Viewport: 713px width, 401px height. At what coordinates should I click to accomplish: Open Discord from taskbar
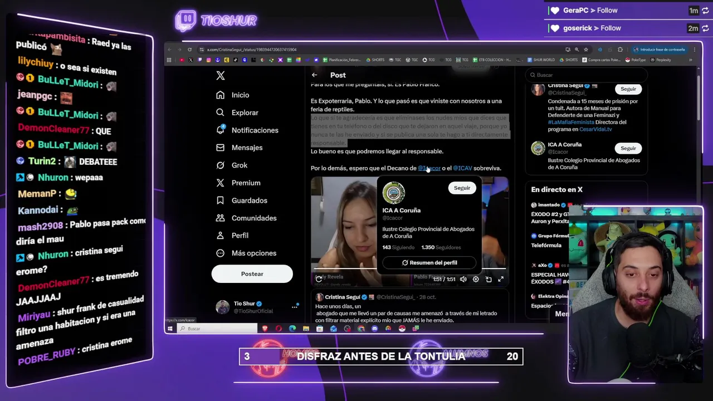point(374,329)
